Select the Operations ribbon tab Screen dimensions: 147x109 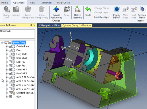pos(19,3)
